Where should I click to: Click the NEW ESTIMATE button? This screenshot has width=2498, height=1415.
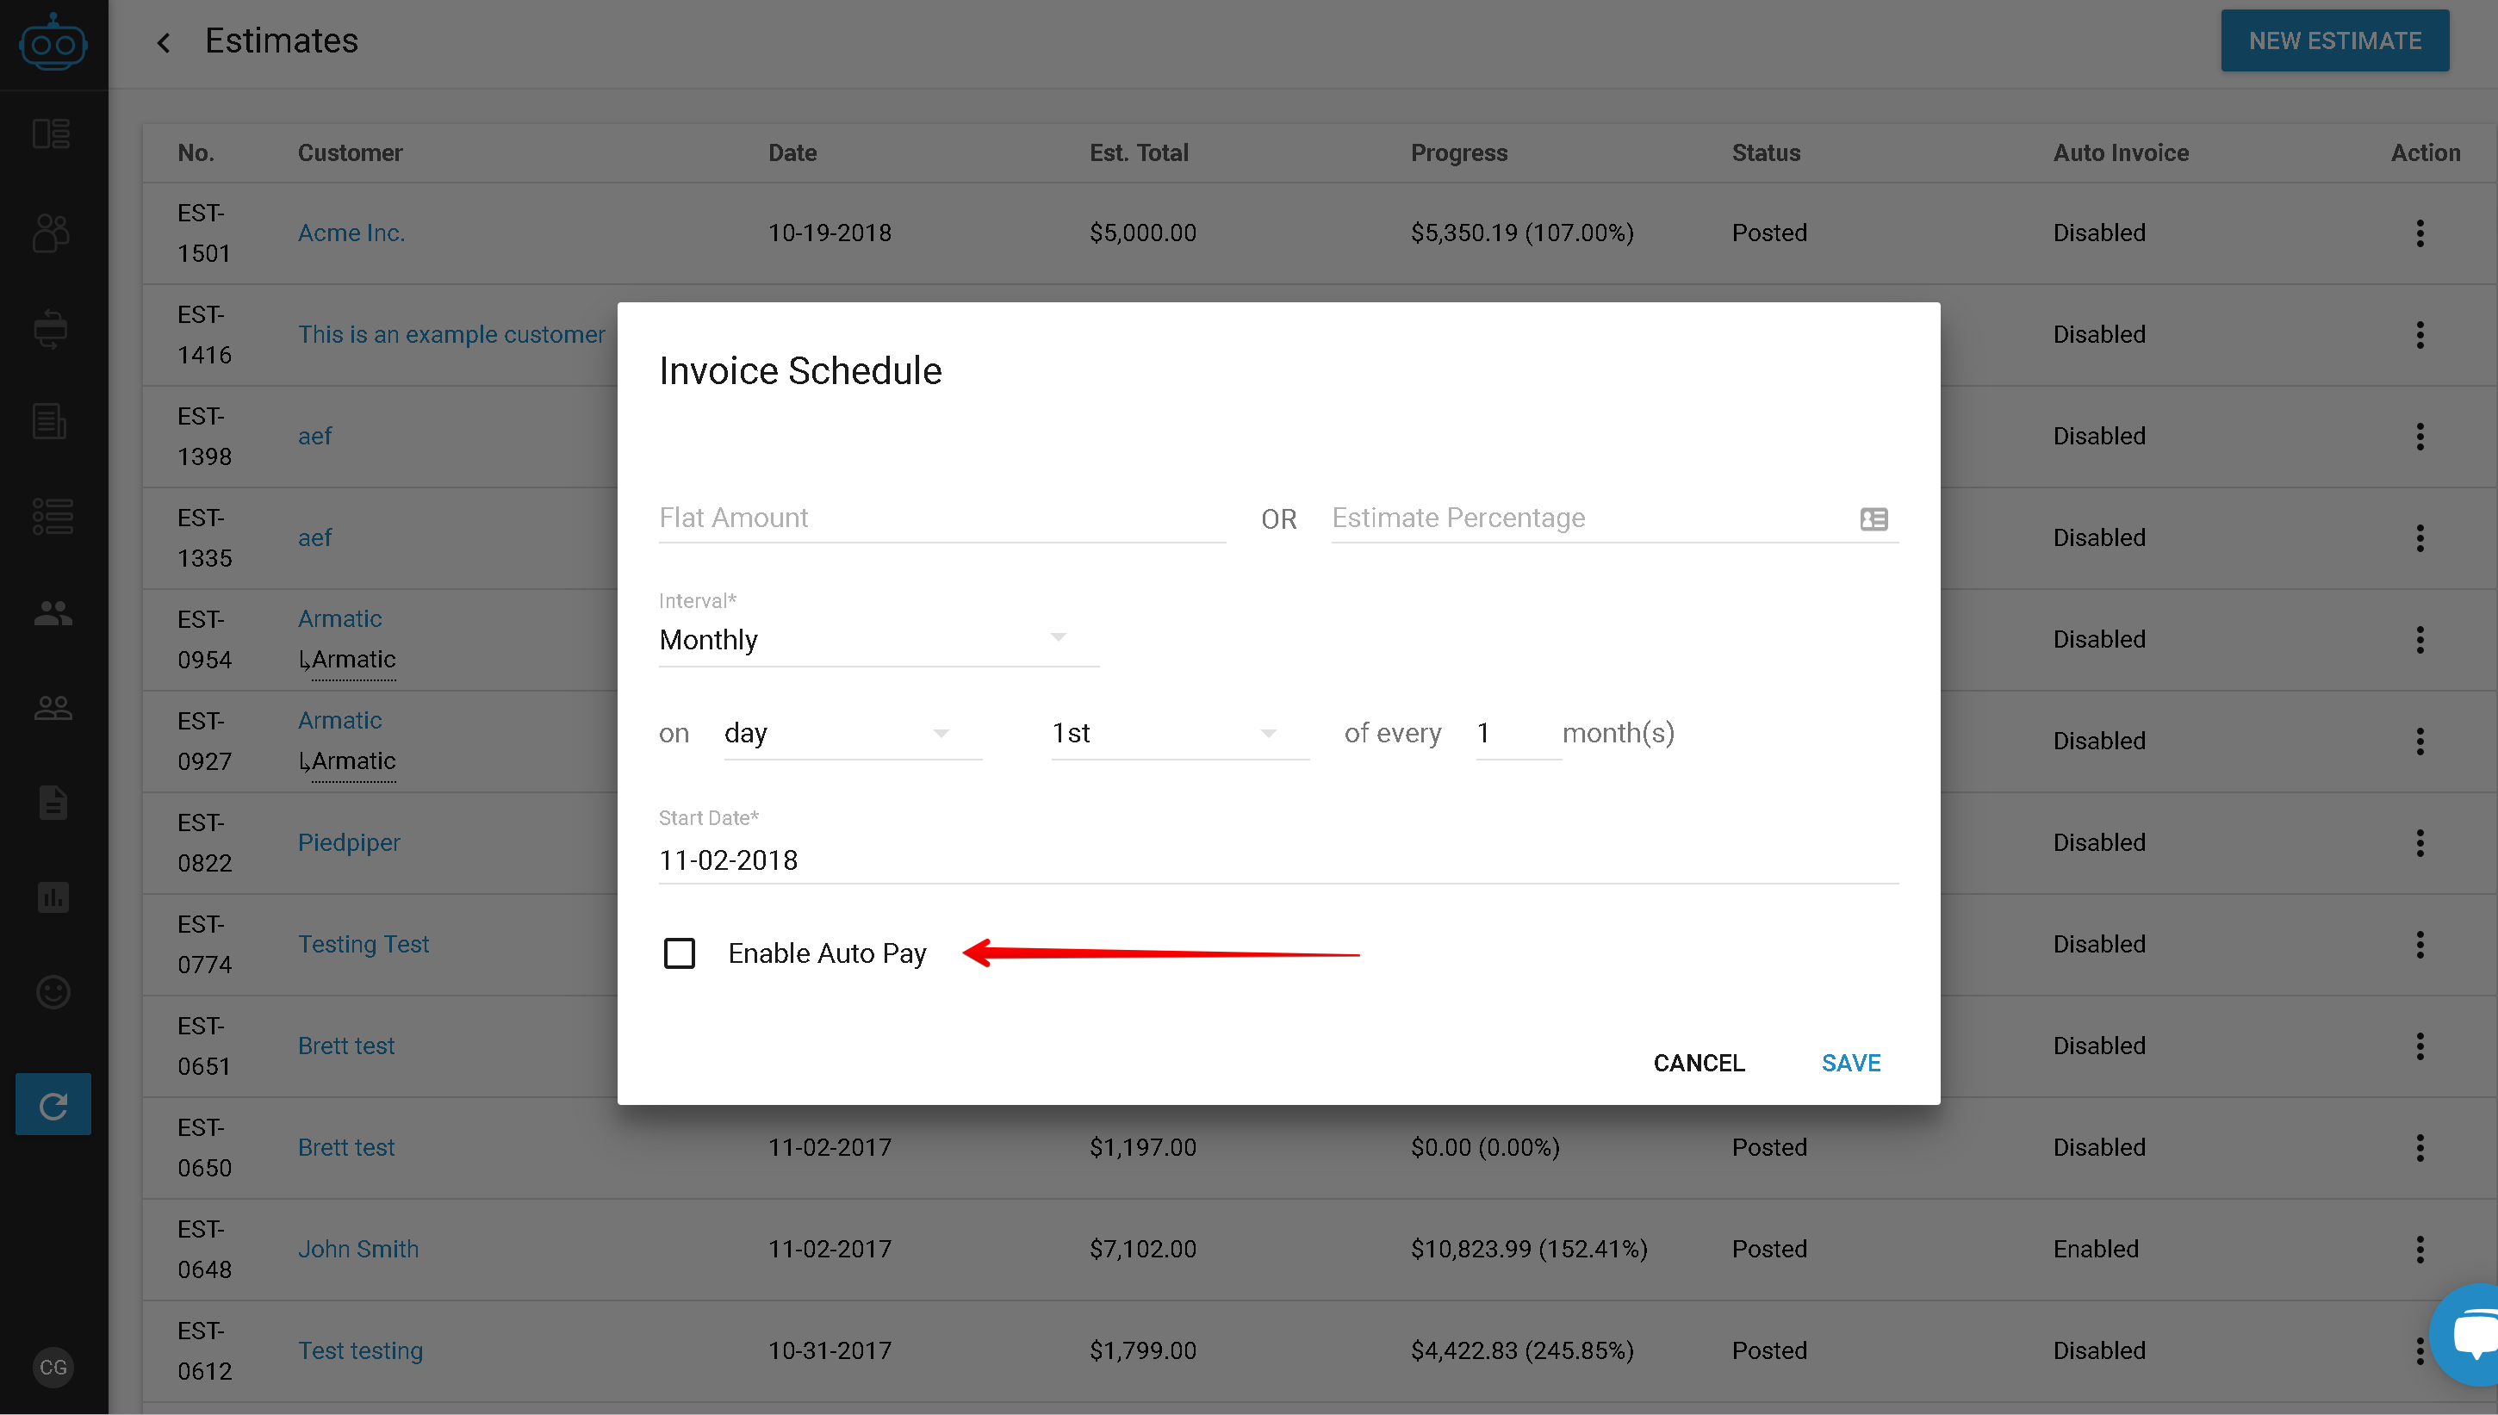point(2334,40)
